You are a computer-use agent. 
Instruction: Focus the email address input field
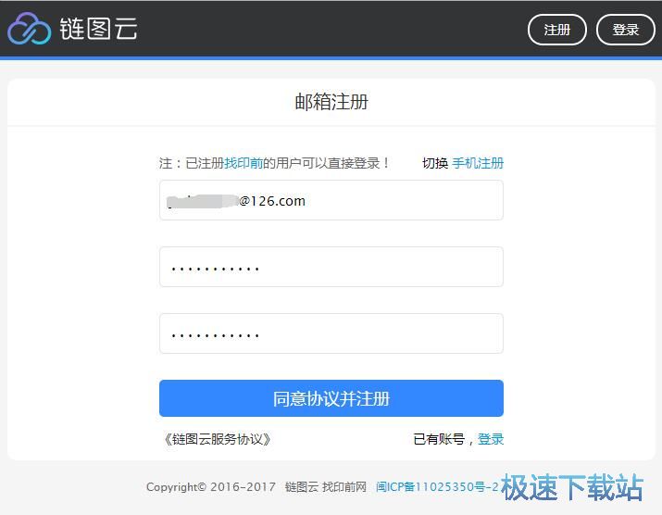pos(331,200)
